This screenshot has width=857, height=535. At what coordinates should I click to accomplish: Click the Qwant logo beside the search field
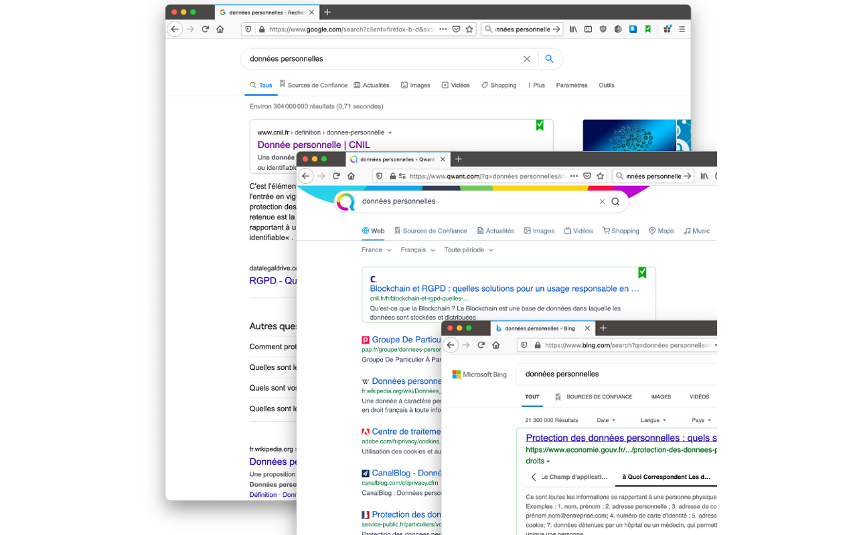345,201
